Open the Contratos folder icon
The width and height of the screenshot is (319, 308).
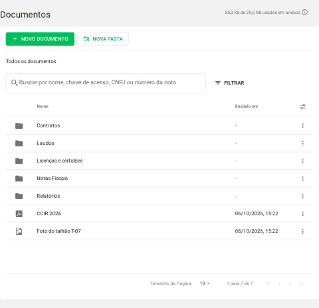19,125
